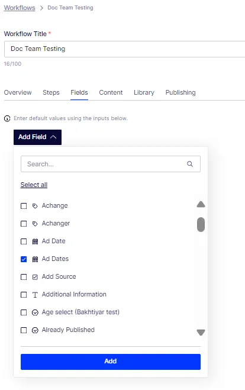245x390 pixels.
Task: Click the tag icon beside Achange
Action: (x=35, y=206)
